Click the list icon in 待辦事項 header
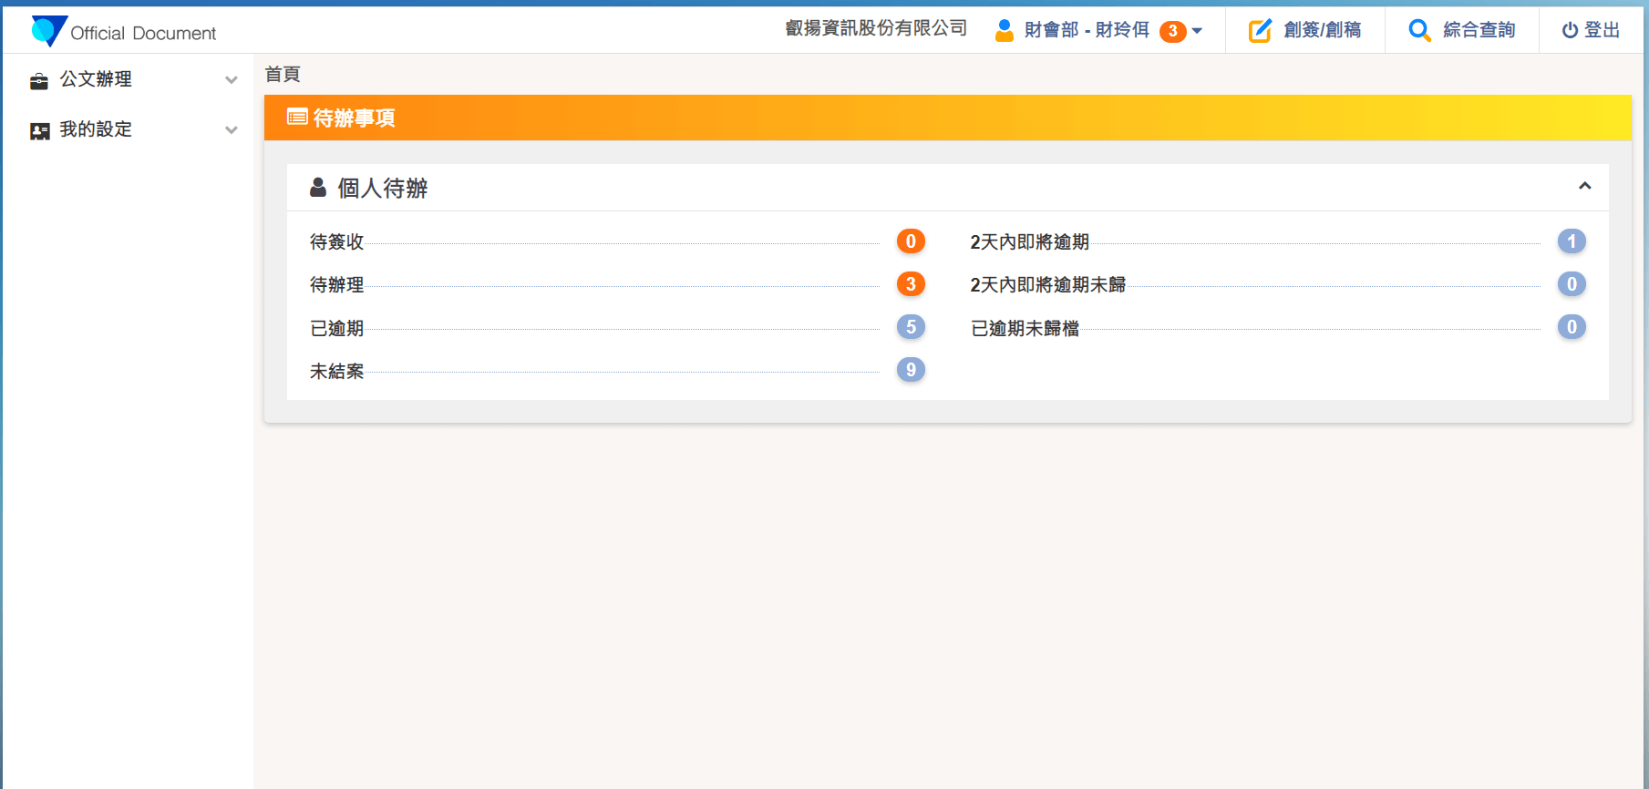1649x789 pixels. point(296,117)
